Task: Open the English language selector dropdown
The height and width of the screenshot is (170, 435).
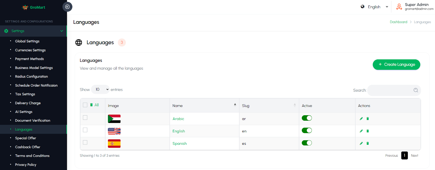Action: 374,7
